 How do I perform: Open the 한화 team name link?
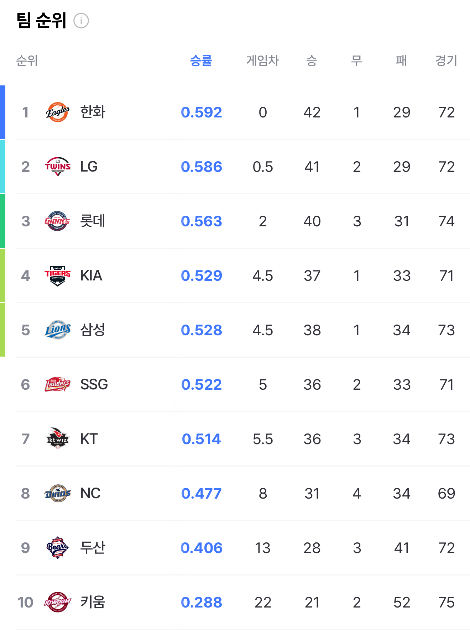point(93,112)
